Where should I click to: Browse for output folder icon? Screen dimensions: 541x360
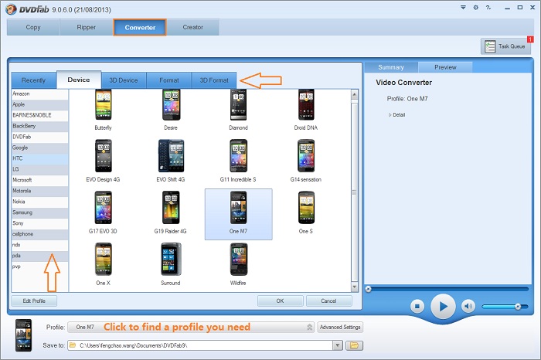[x=354, y=345]
